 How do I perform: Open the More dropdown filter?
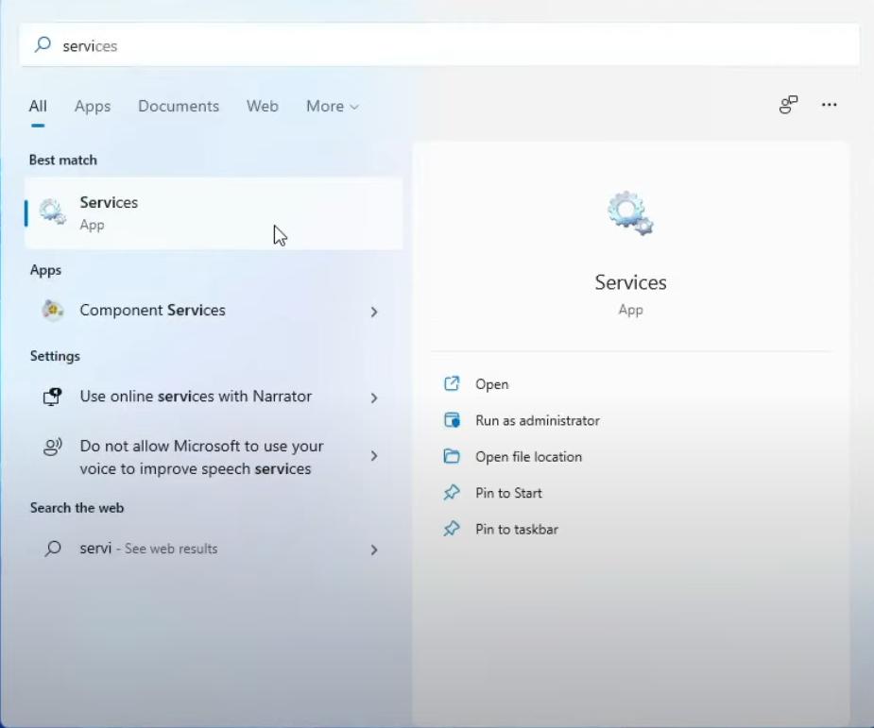333,106
